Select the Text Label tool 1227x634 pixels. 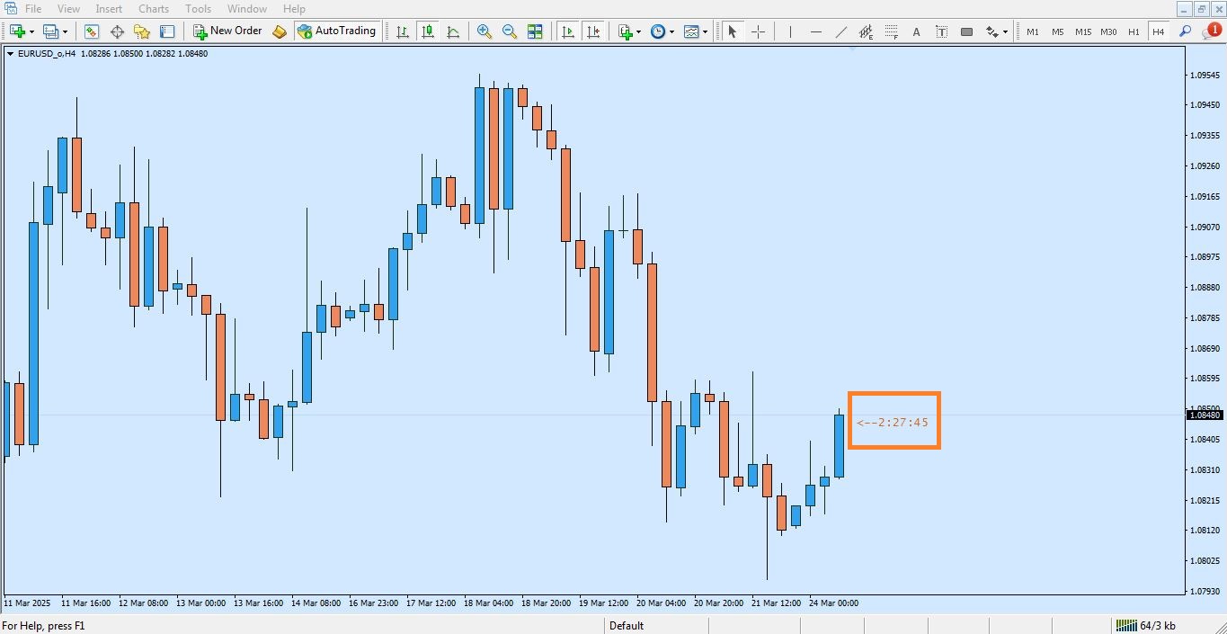[x=941, y=31]
